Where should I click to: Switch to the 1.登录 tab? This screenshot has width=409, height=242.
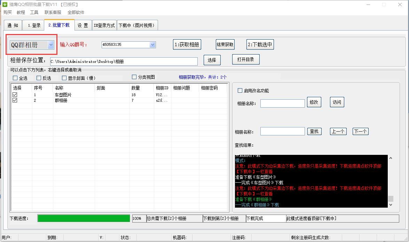pyautogui.click(x=34, y=25)
